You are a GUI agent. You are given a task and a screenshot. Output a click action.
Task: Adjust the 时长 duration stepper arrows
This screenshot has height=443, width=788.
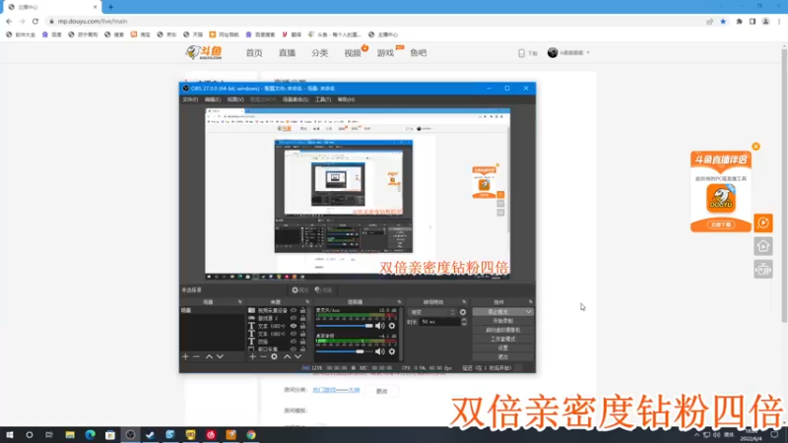464,322
